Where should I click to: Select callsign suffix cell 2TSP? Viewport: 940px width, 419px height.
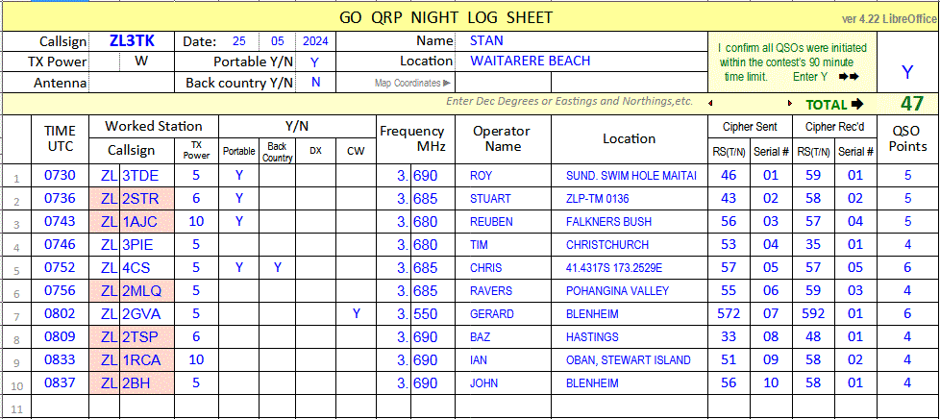[x=147, y=337]
